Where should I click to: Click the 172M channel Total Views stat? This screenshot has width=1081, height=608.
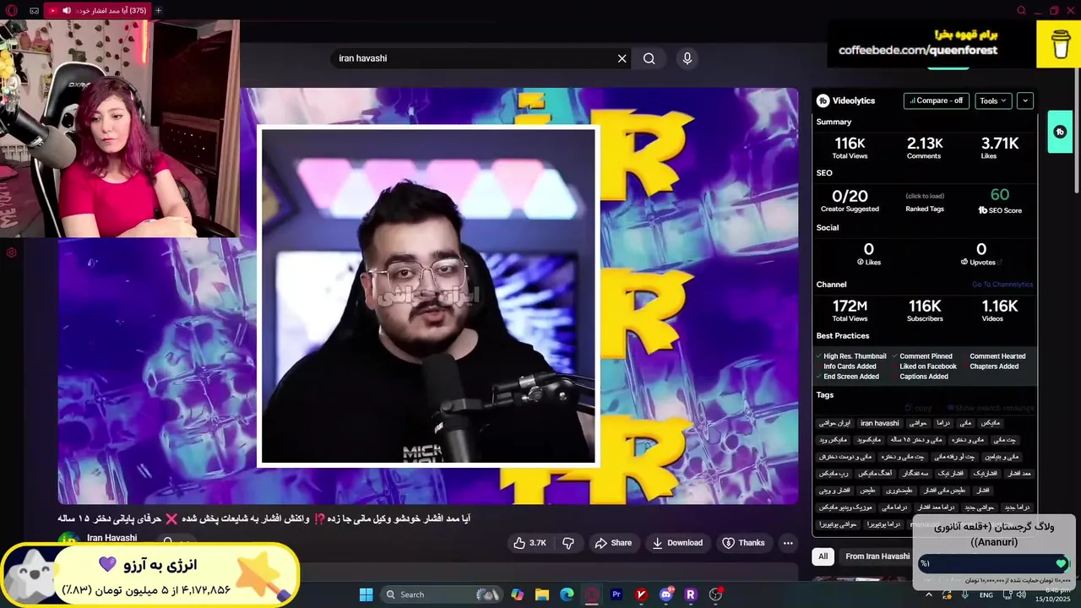click(850, 306)
